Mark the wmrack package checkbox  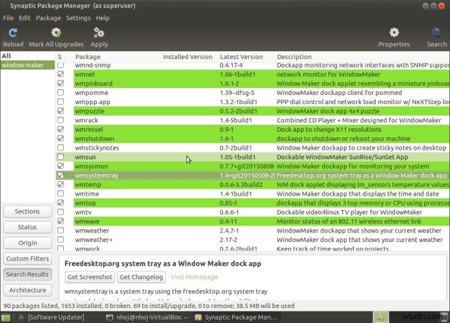(60, 120)
